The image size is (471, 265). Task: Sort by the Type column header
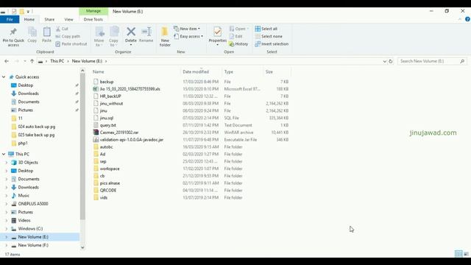click(x=229, y=72)
